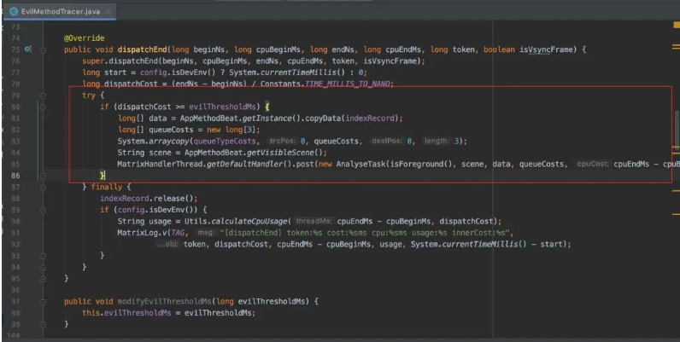Select the EvilMethodTracer.java editor tab
The height and width of the screenshot is (342, 680).
pos(60,12)
